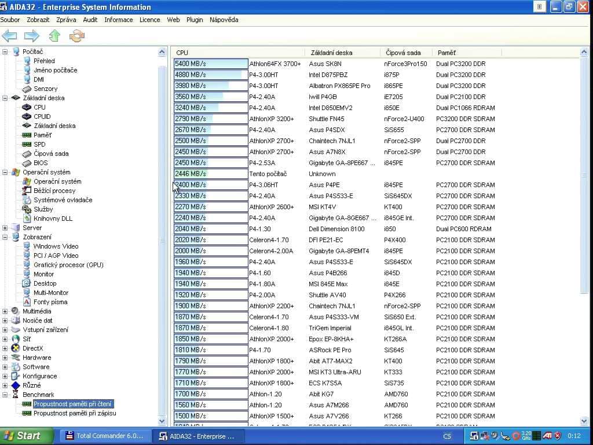
Task: Collapse the Operační systém tree node
Action: tap(5, 172)
